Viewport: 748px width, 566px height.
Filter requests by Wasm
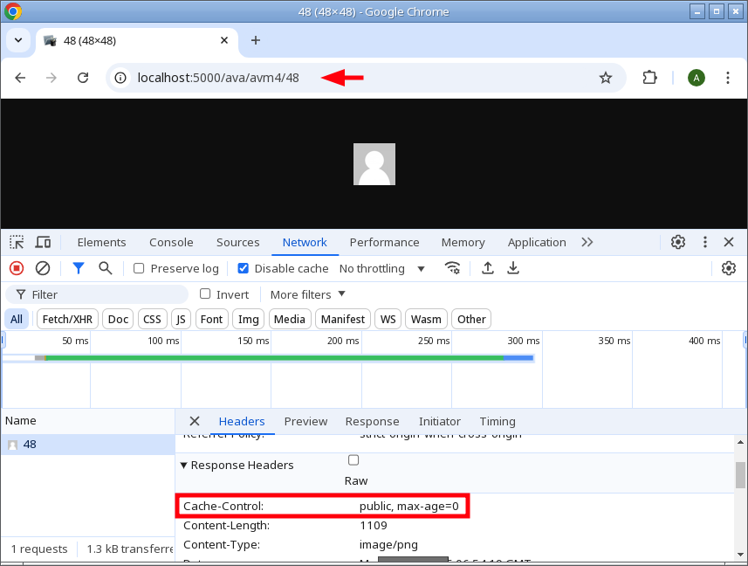pyautogui.click(x=426, y=320)
